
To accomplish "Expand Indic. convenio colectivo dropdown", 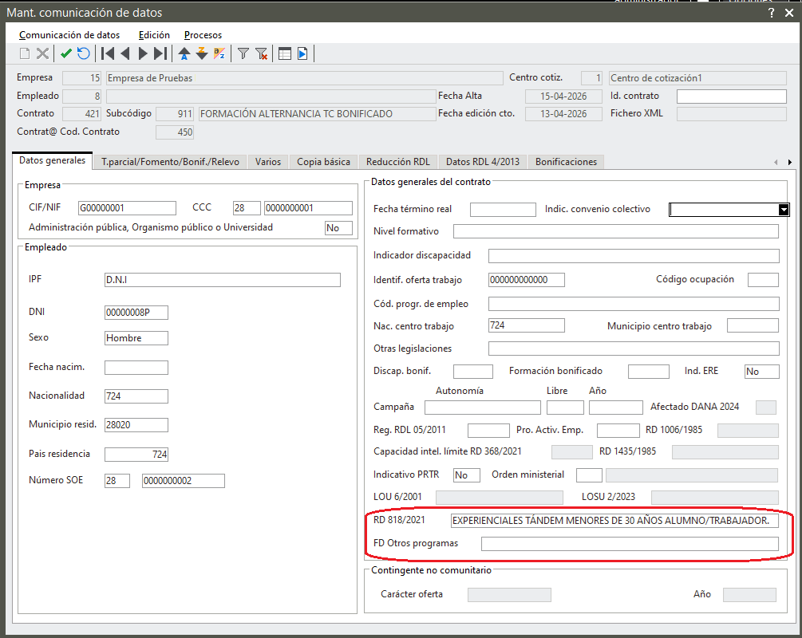I will coord(783,210).
